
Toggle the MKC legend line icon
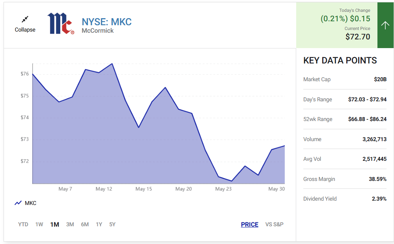18,203
